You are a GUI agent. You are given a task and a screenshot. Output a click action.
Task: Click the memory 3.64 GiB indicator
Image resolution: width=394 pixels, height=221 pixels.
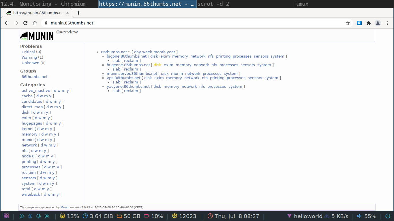pyautogui.click(x=98, y=216)
